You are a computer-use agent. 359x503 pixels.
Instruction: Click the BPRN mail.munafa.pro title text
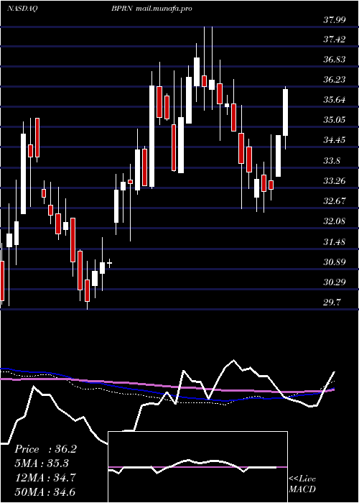[x=151, y=9]
